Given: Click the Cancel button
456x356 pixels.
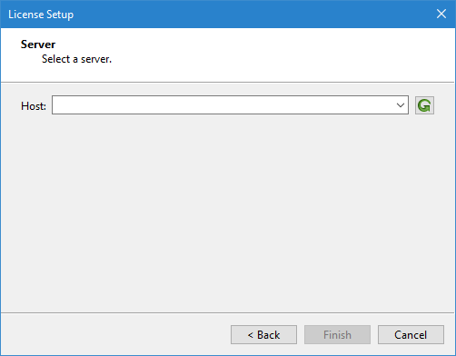Looking at the screenshot, I should [x=411, y=335].
